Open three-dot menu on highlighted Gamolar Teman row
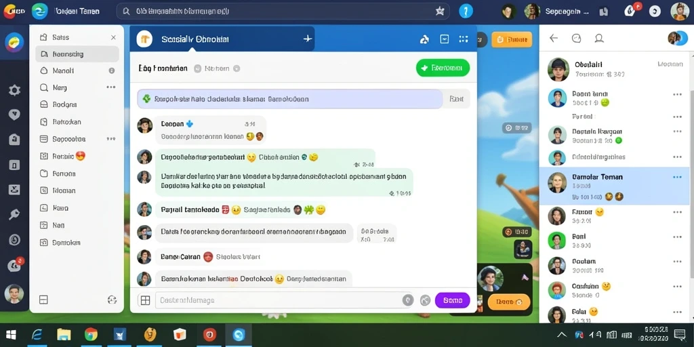 click(x=677, y=177)
